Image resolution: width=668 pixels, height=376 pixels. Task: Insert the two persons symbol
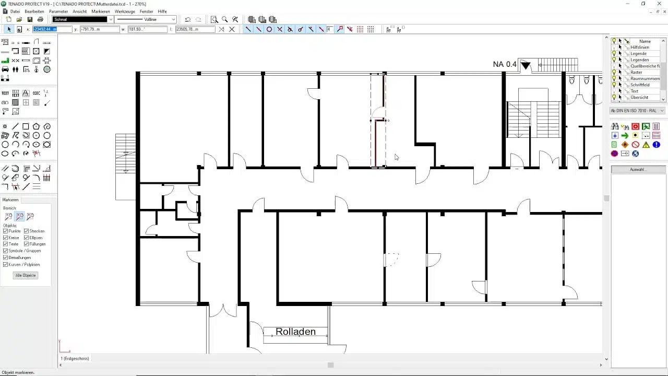coord(15,69)
